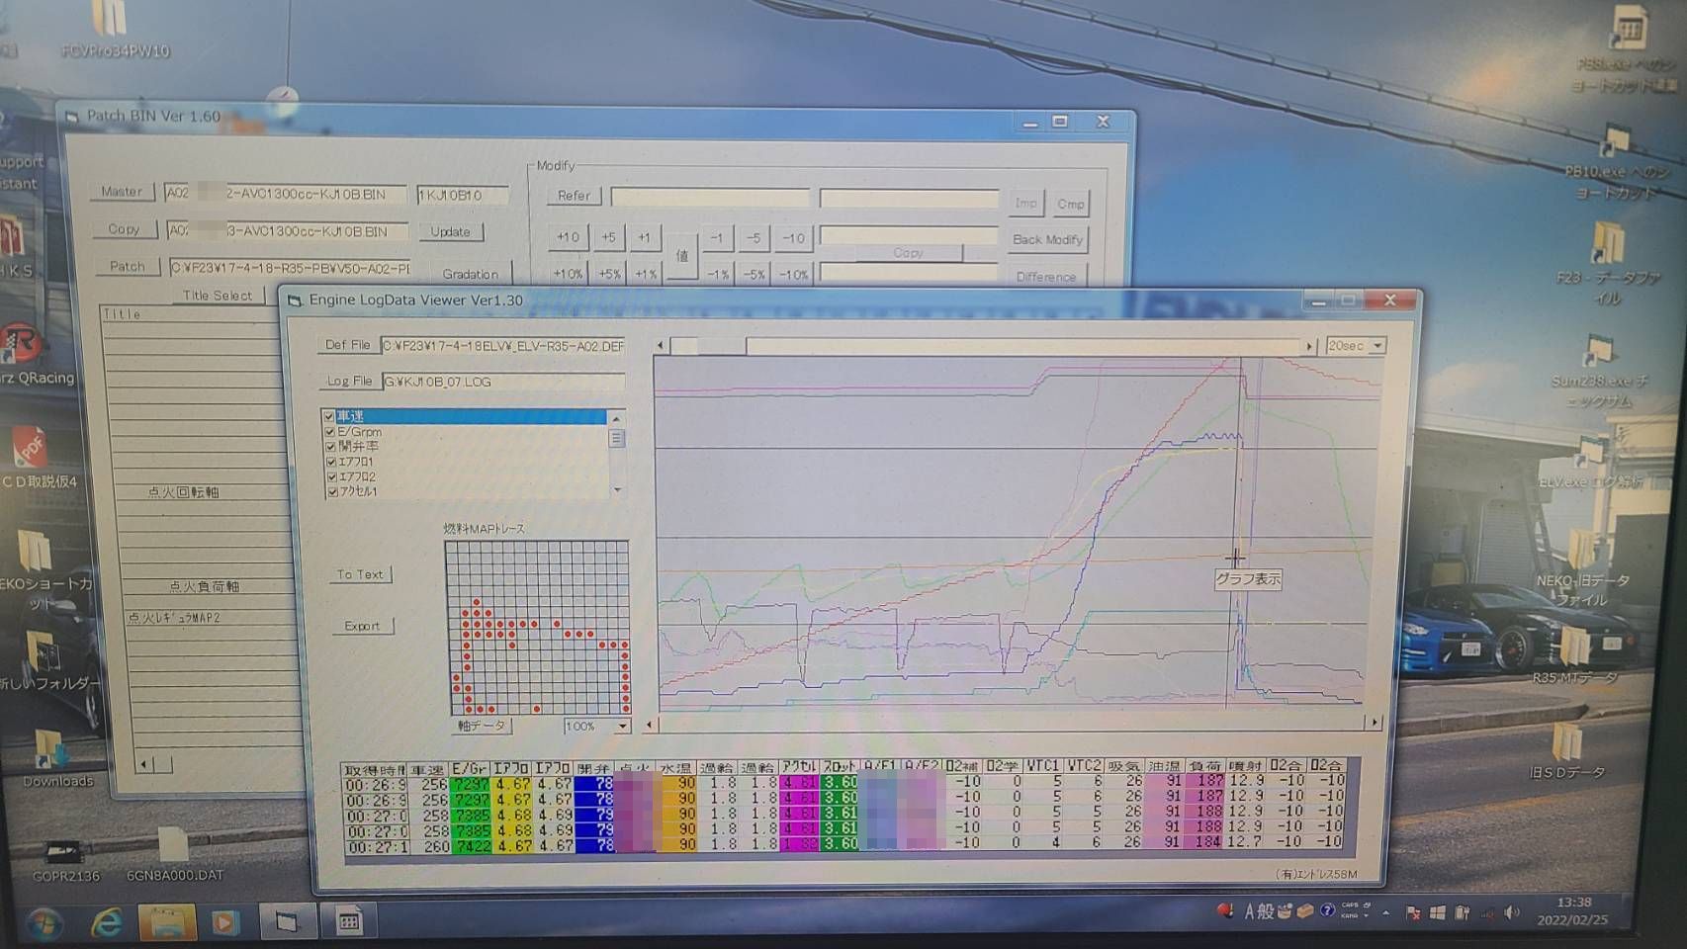Screen dimensions: 1687x949
Task: Uncheck the 車速 channel checkbox
Action: (329, 416)
